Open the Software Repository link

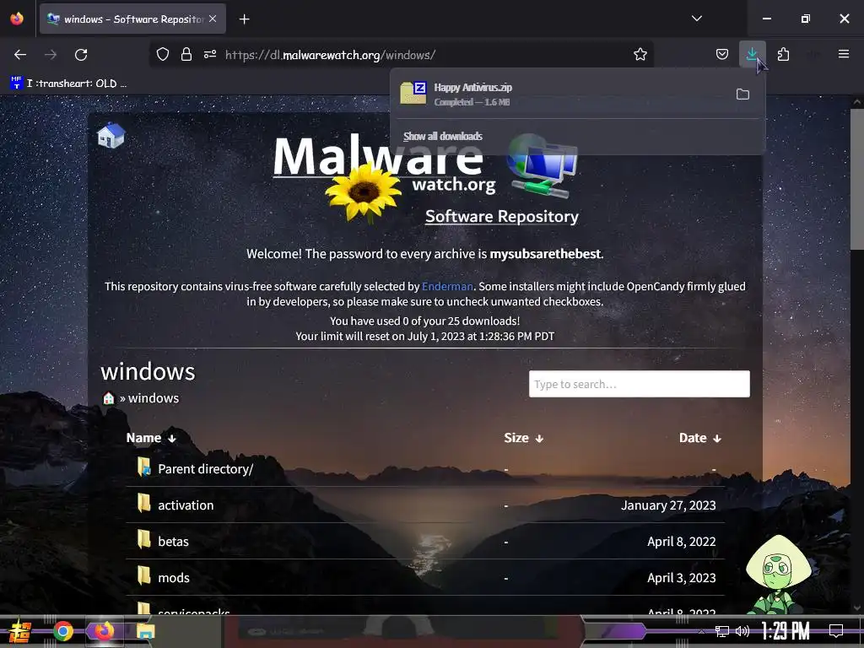pos(501,217)
